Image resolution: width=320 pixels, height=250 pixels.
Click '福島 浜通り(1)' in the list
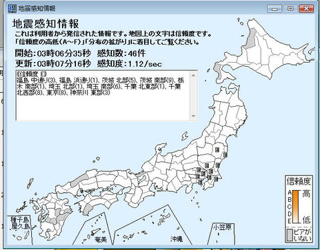78,80
